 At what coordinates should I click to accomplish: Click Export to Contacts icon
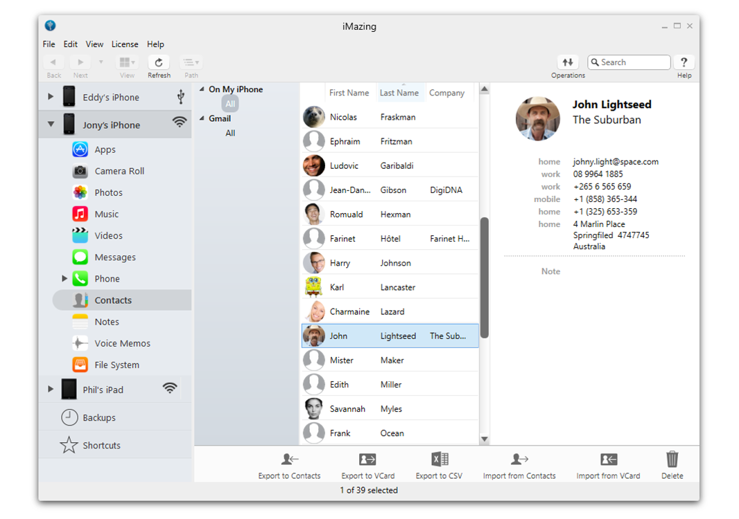(x=290, y=459)
